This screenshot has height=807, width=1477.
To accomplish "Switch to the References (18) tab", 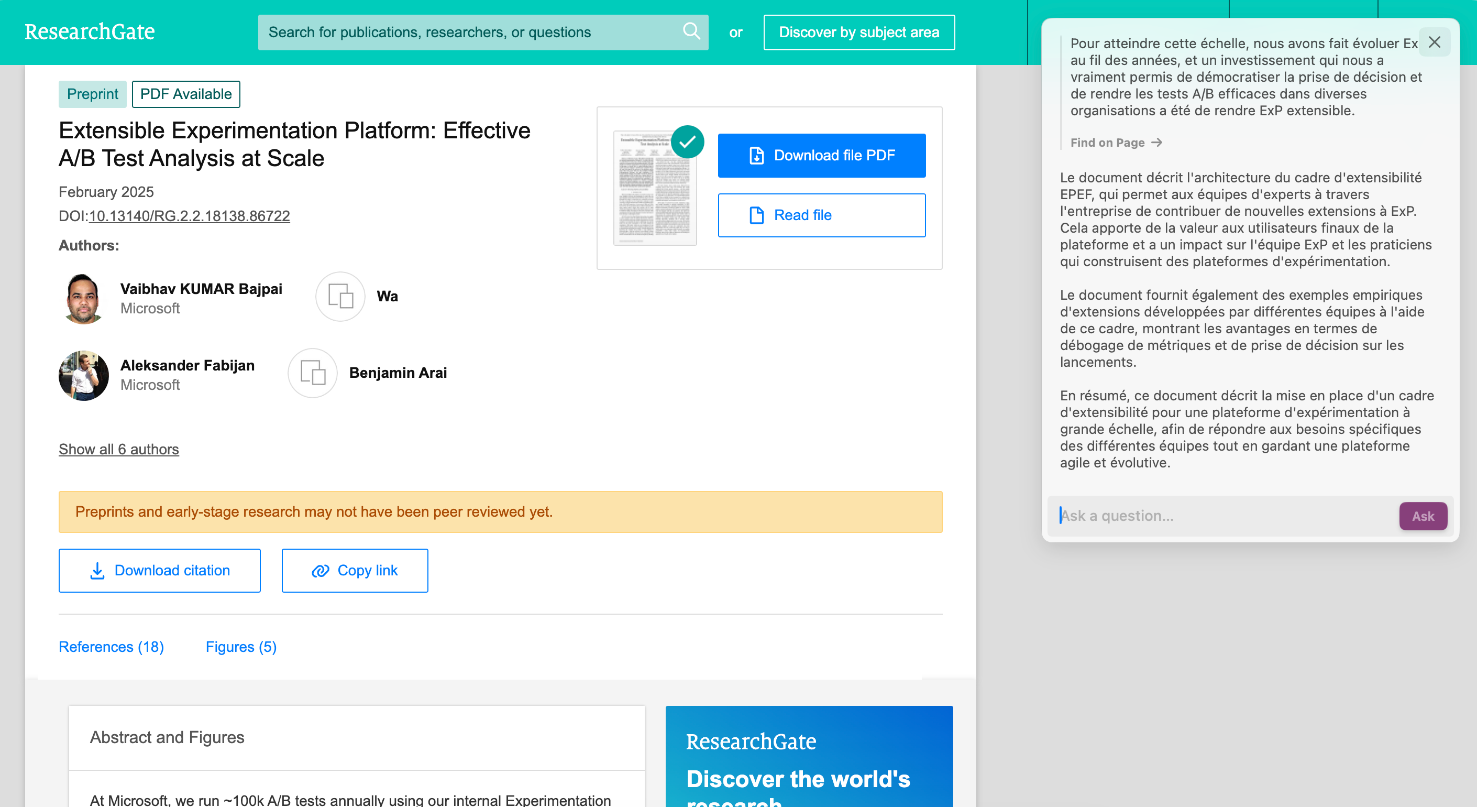I will [x=111, y=647].
